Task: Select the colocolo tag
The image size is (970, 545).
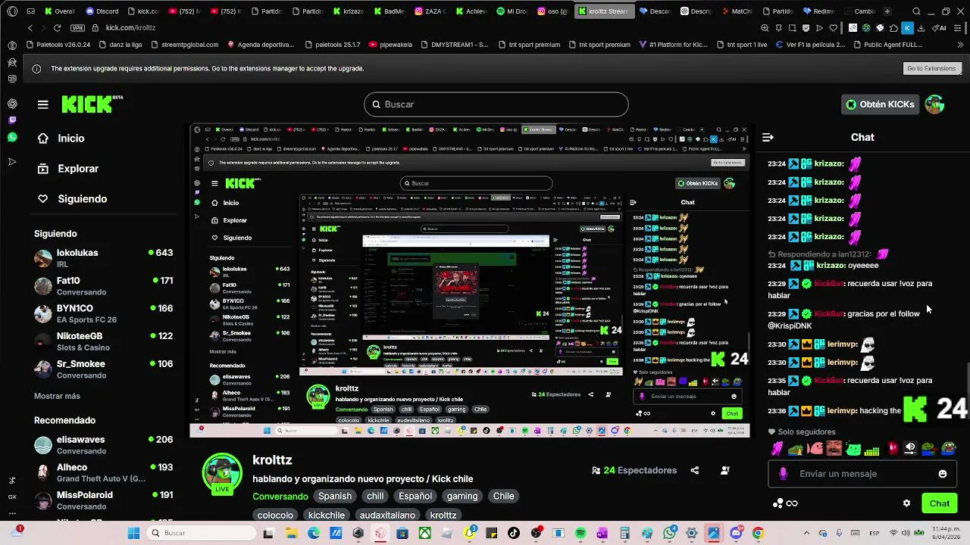Action: tap(275, 515)
